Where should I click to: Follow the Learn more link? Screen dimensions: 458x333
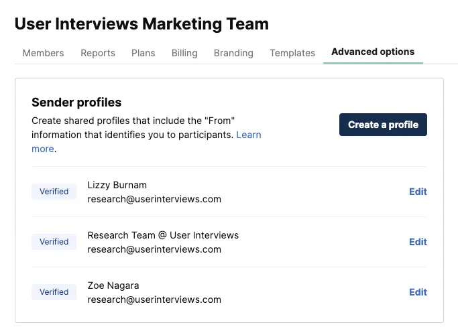[249, 135]
